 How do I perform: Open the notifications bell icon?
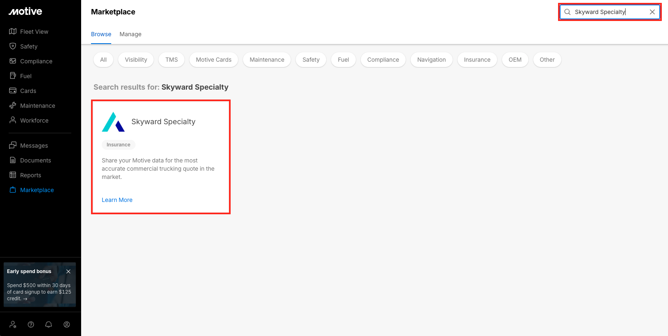49,324
